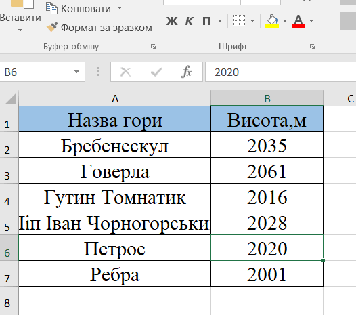The width and height of the screenshot is (356, 315).
Task: Select column B header
Action: pyautogui.click(x=267, y=99)
